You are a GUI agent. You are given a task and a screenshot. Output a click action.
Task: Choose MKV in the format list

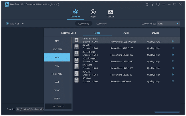point(57,66)
